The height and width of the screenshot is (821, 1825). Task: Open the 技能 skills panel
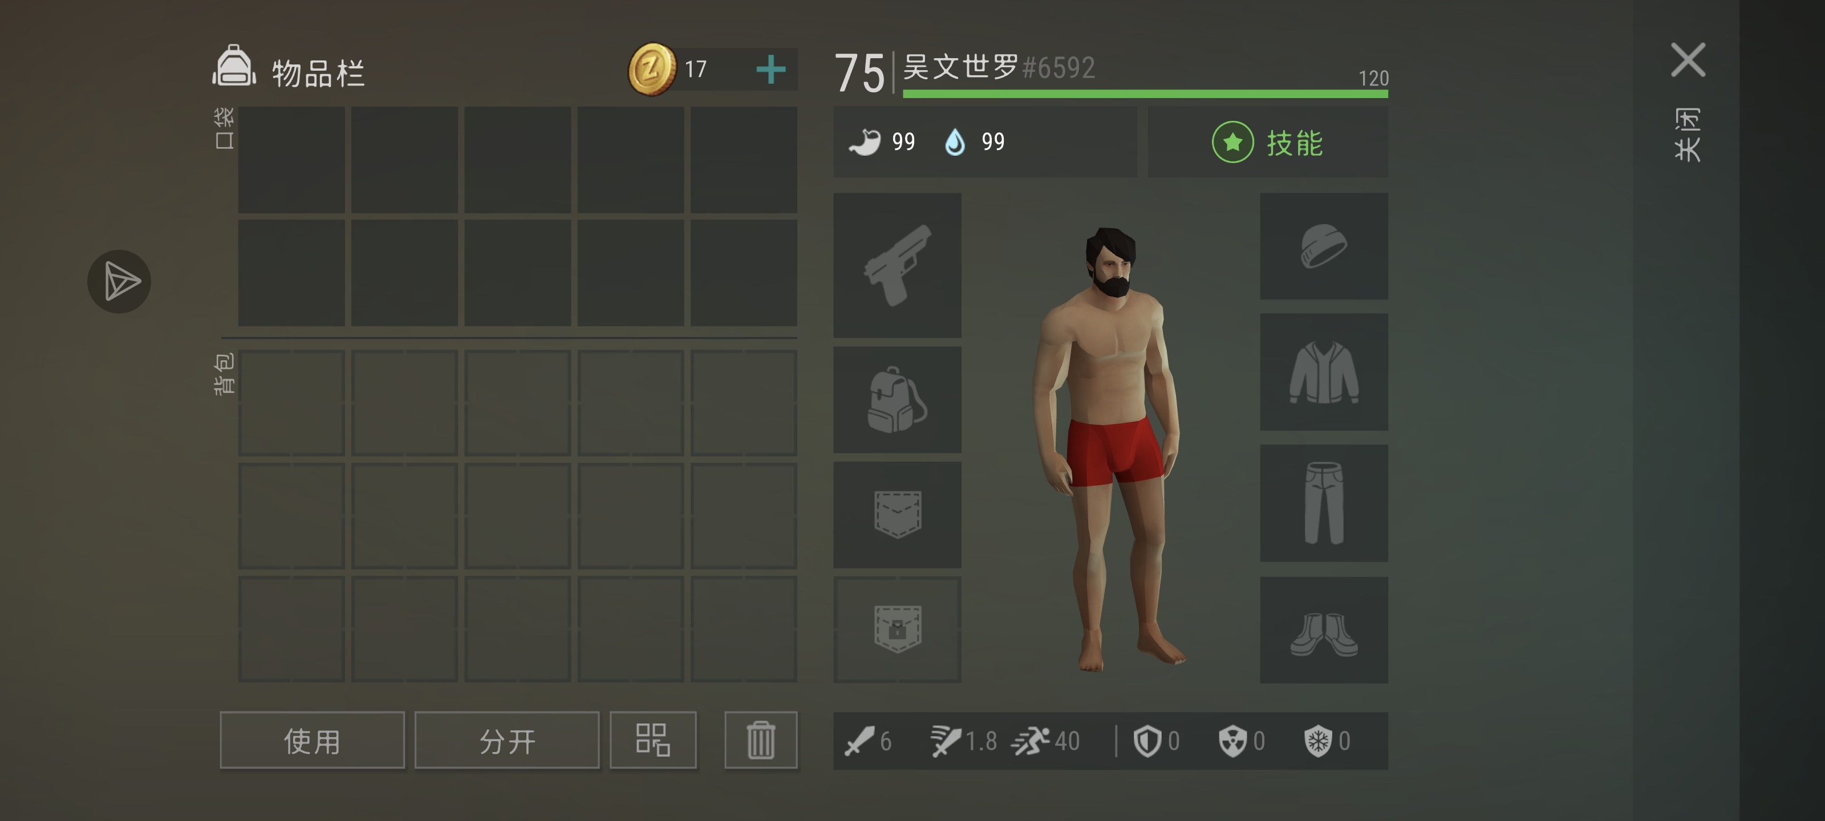1267,143
